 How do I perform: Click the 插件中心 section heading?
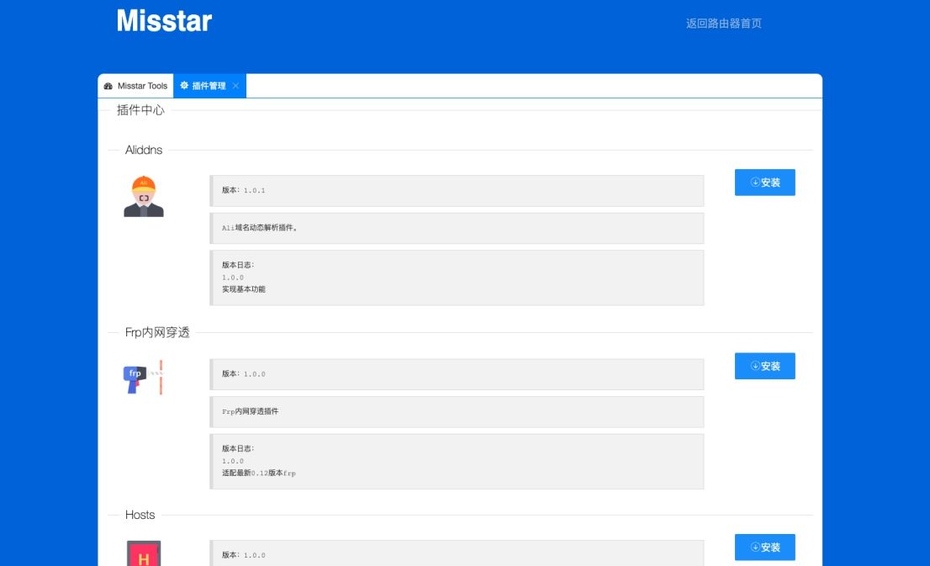pyautogui.click(x=140, y=110)
